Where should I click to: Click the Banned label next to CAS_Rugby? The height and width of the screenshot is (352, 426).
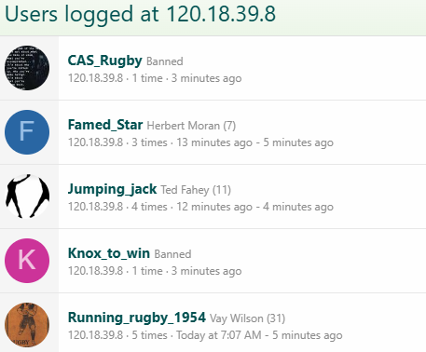(165, 61)
